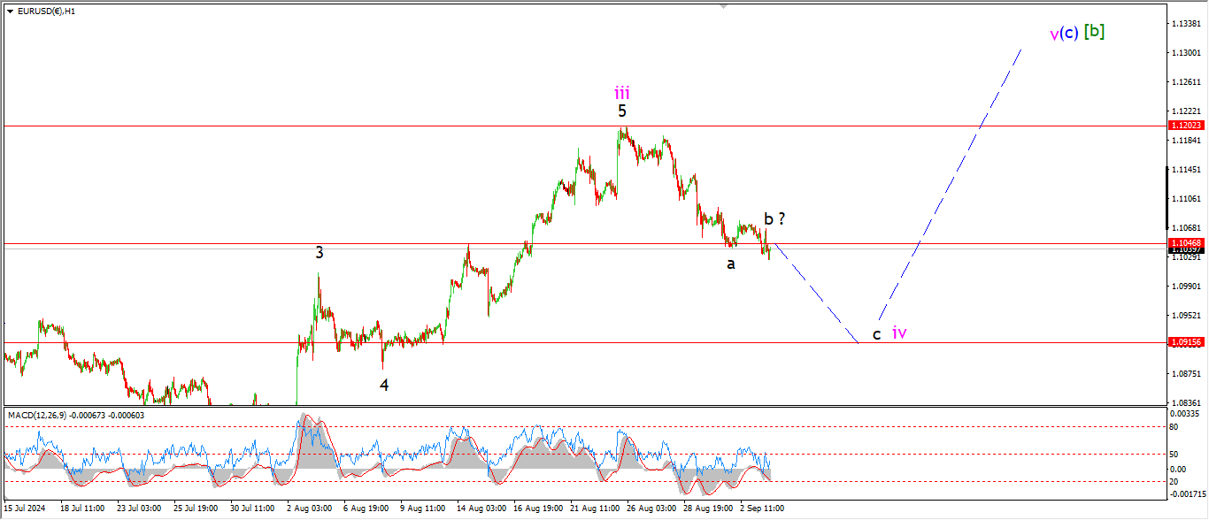The height and width of the screenshot is (520, 1209).
Task: Select the pink 'iv' wave label
Action: pos(899,333)
